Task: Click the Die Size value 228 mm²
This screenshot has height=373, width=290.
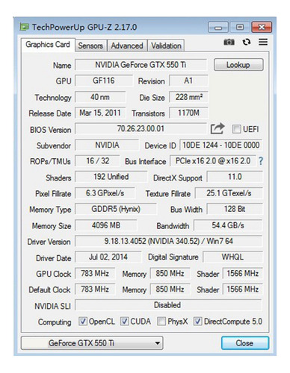Action: click(x=188, y=97)
